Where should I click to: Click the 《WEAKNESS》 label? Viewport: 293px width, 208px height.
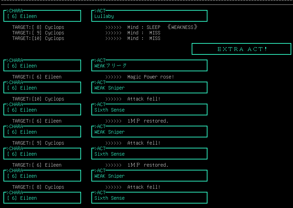182,27
